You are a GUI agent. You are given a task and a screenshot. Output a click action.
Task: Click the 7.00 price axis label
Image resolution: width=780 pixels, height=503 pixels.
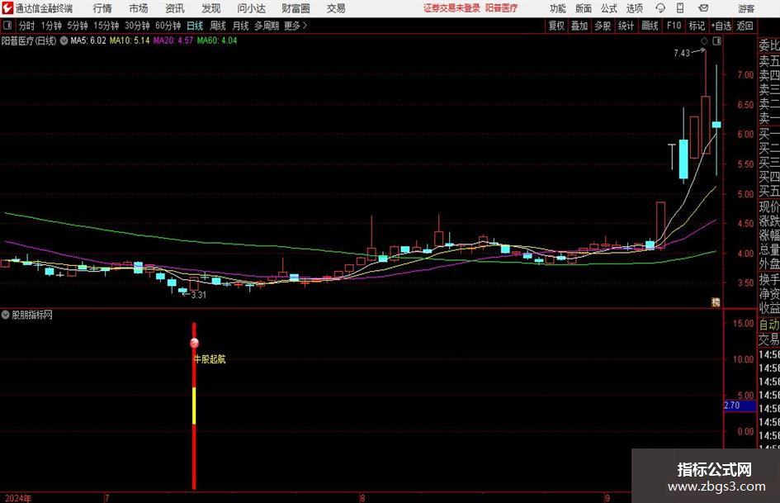click(x=745, y=75)
